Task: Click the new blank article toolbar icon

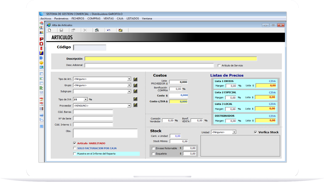Action: [x=49, y=30]
